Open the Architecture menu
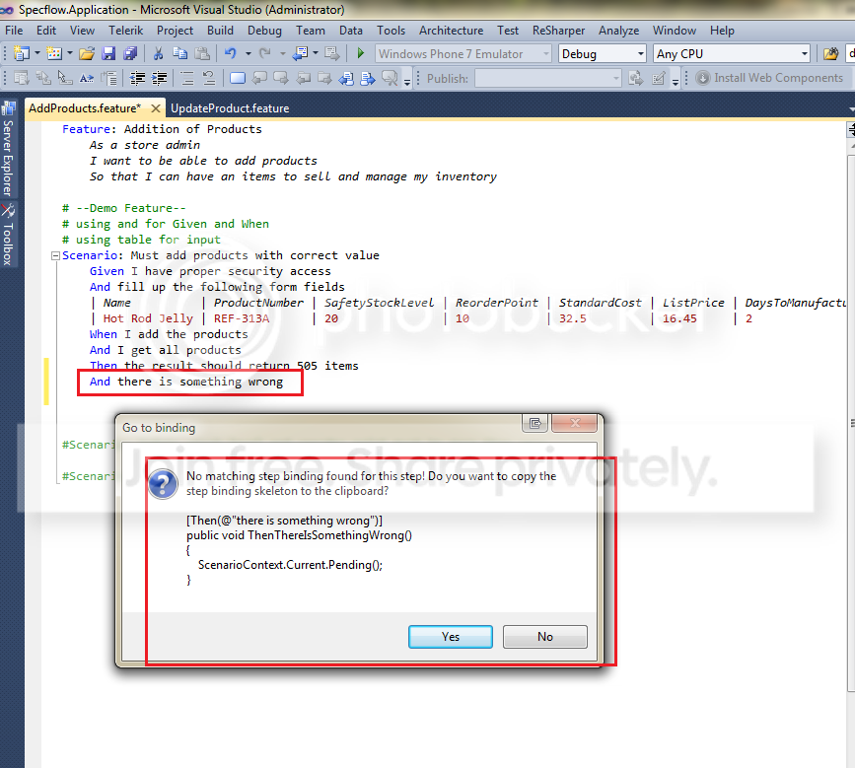The image size is (855, 768). [451, 31]
